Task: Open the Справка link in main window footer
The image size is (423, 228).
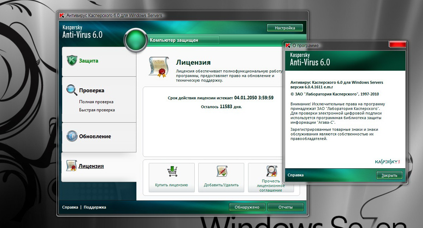Action: coord(70,207)
